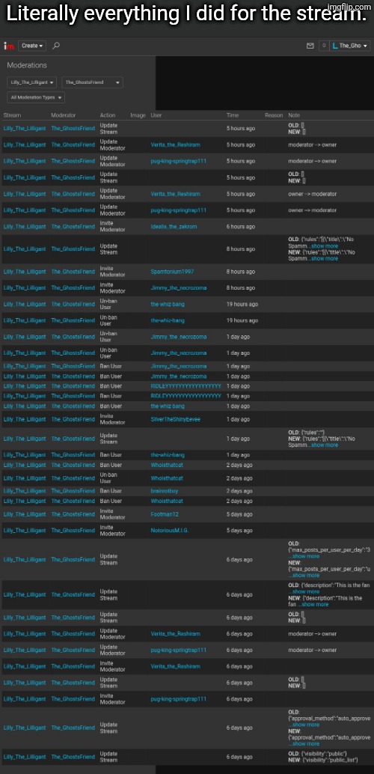Click the Reason column header
The width and height of the screenshot is (374, 774).
coord(274,115)
